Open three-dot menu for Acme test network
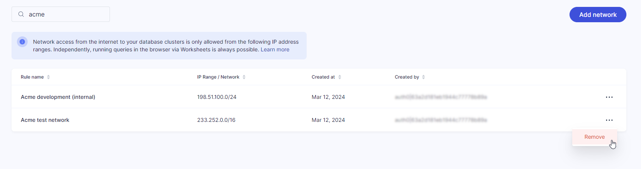641x169 pixels. click(609, 120)
